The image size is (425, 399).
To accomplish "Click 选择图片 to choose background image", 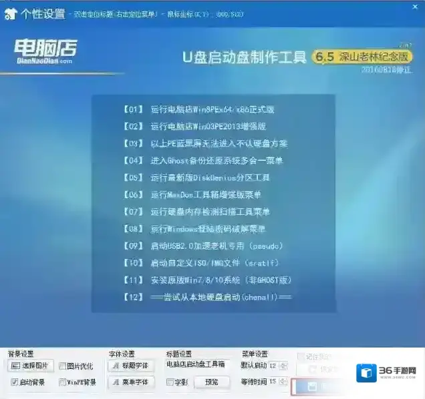I will pos(31,366).
